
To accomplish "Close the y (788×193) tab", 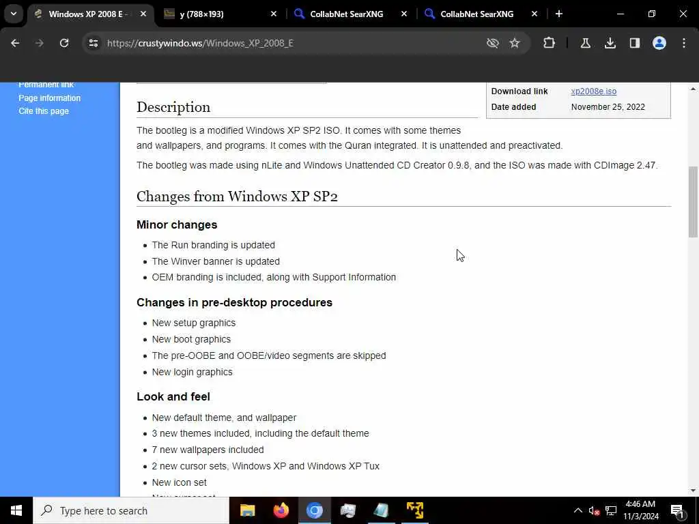I will point(274,14).
